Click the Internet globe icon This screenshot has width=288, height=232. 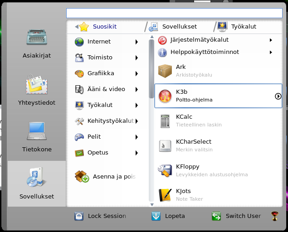[x=79, y=42]
